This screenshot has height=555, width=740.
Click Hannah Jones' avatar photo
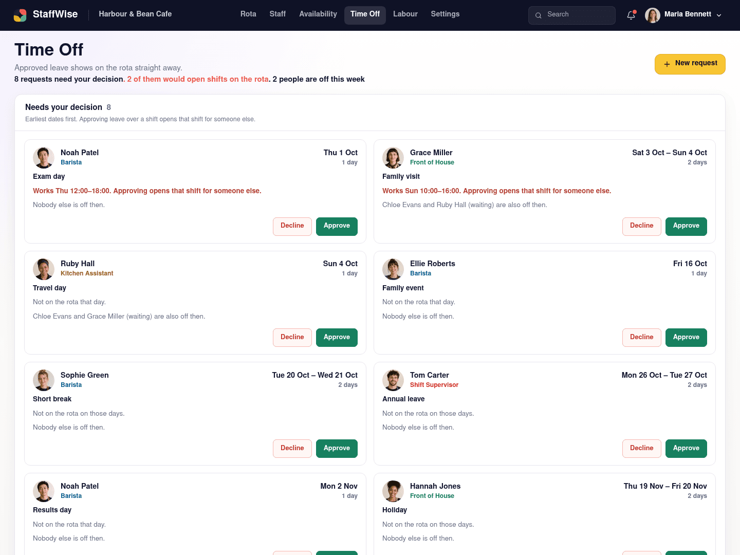tap(393, 491)
